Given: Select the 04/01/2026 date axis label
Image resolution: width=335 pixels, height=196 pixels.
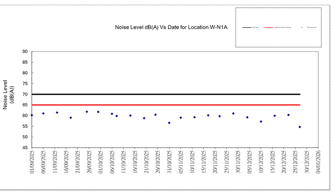Looking at the screenshot, I should [318, 163].
